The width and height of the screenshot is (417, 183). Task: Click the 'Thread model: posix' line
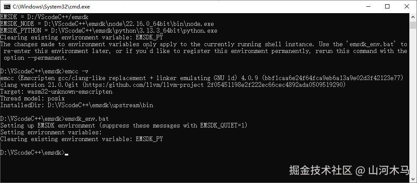(33, 98)
